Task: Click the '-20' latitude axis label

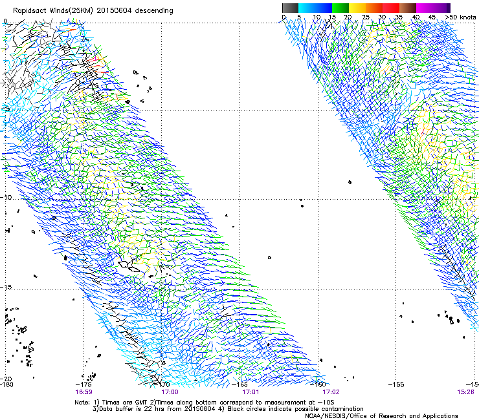Action: tap(6, 379)
